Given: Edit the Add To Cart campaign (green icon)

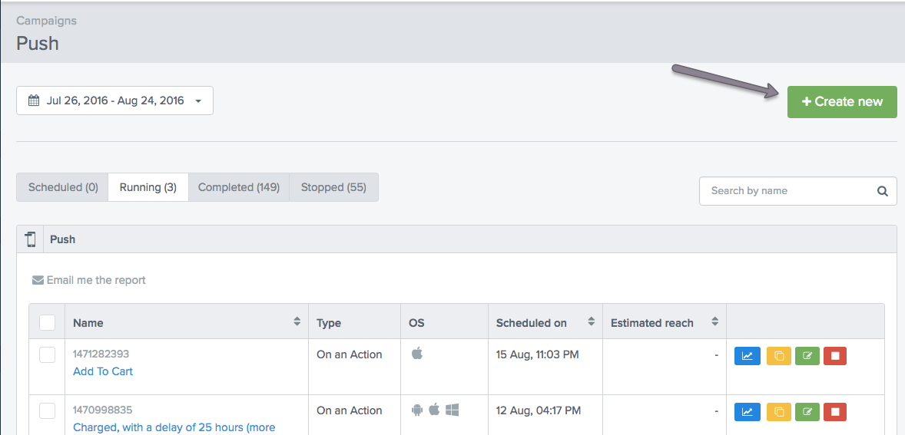Looking at the screenshot, I should point(807,356).
